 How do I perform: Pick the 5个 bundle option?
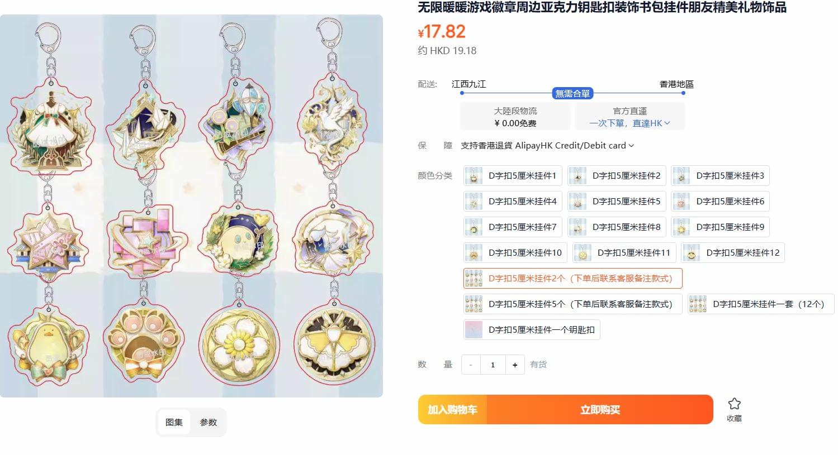coord(572,304)
